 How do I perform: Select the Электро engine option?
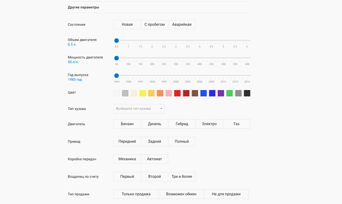[209, 124]
